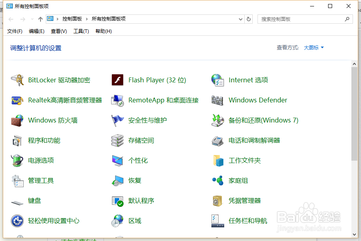Open the 电源选项 battery icon

click(17, 161)
